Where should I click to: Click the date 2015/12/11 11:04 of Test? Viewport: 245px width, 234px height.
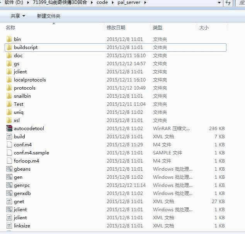point(126,104)
